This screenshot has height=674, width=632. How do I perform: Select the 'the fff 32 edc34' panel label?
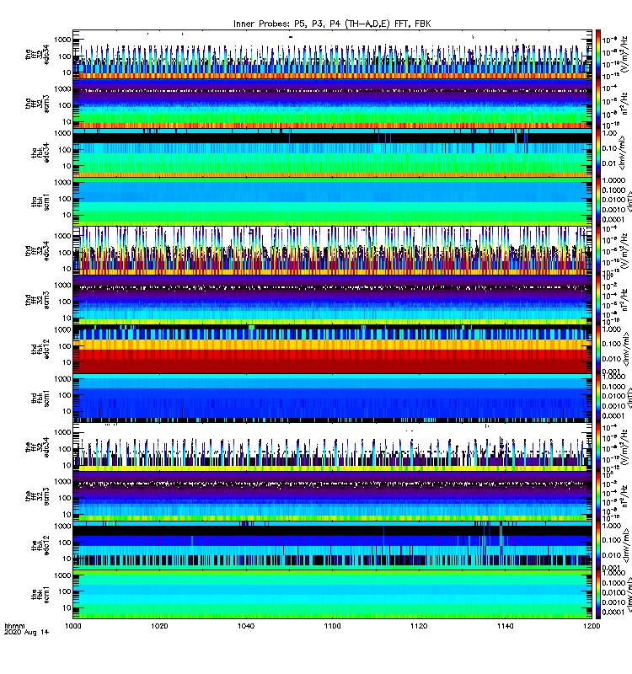37,447
